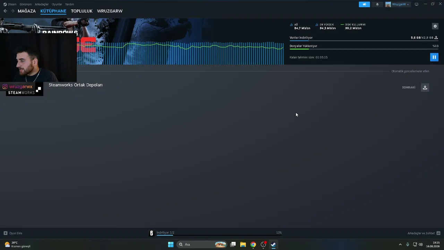Open Google Chrome from the taskbar
Screen dimensions: 444x250
[253, 244]
